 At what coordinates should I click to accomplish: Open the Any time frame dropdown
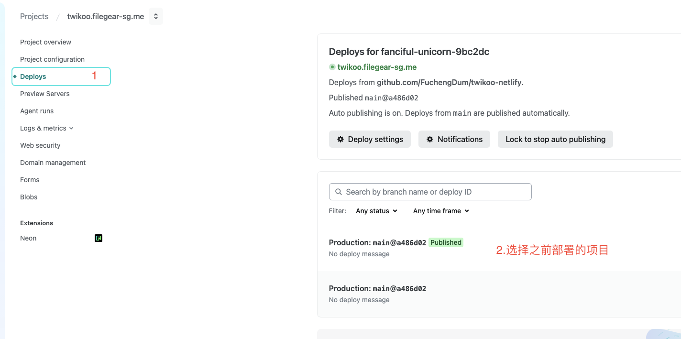point(441,211)
